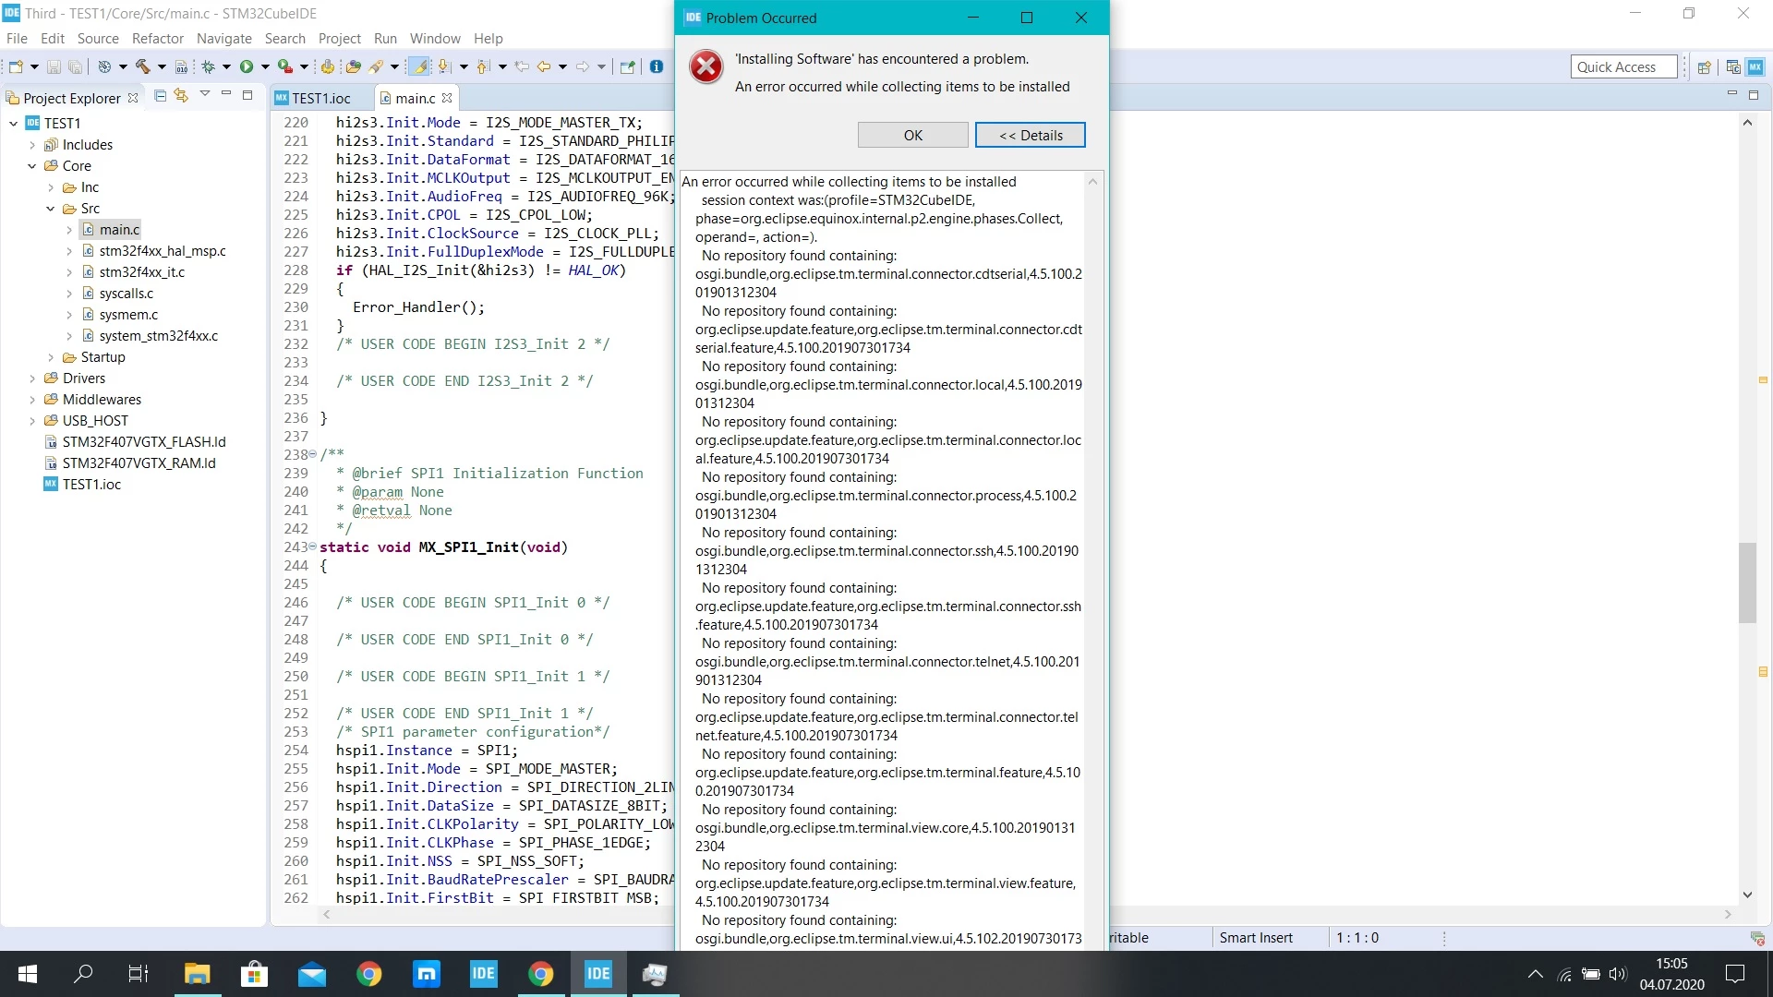Click the External Tools icon

click(x=327, y=66)
